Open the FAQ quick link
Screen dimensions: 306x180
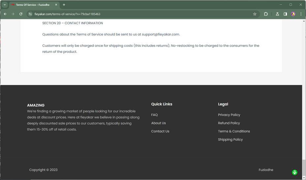click(154, 115)
